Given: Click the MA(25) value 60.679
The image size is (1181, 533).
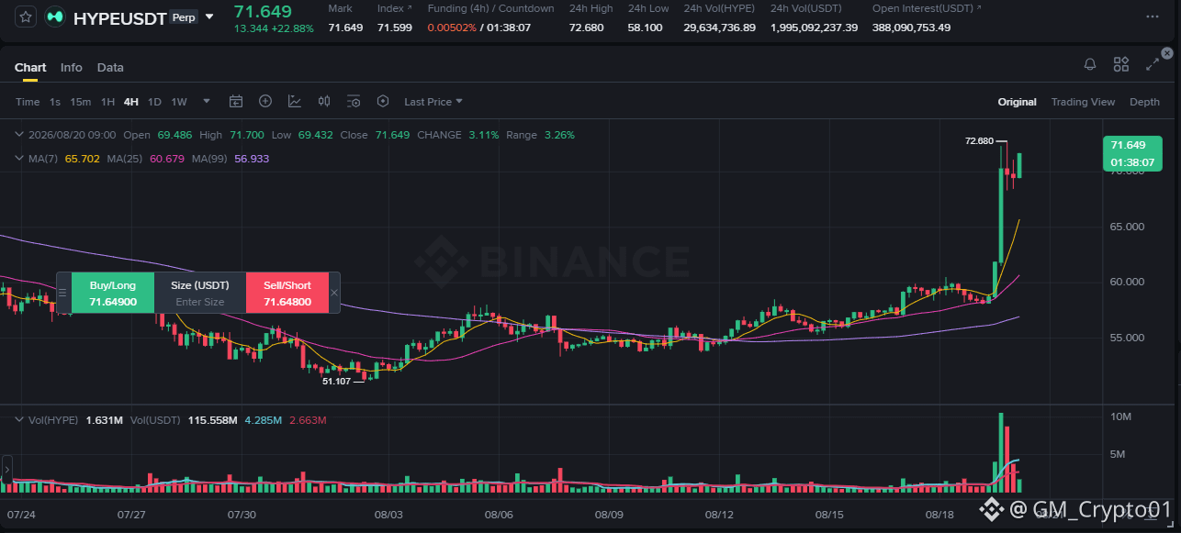Looking at the screenshot, I should click(167, 159).
